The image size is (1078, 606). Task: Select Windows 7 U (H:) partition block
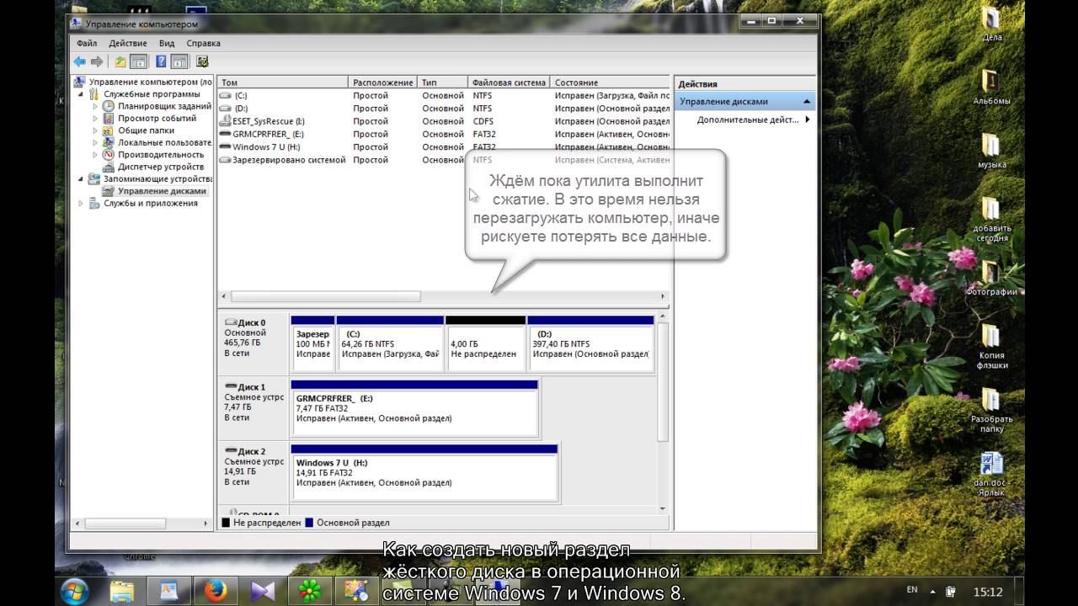tap(424, 473)
